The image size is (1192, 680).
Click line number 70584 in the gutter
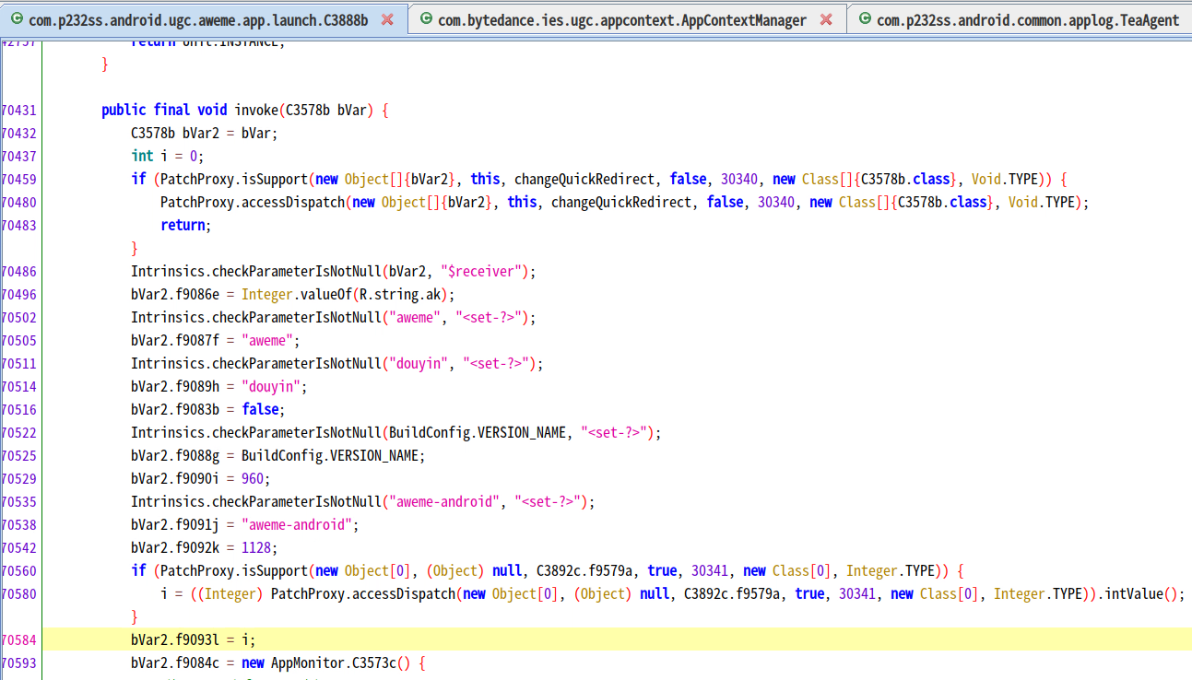tap(19, 639)
